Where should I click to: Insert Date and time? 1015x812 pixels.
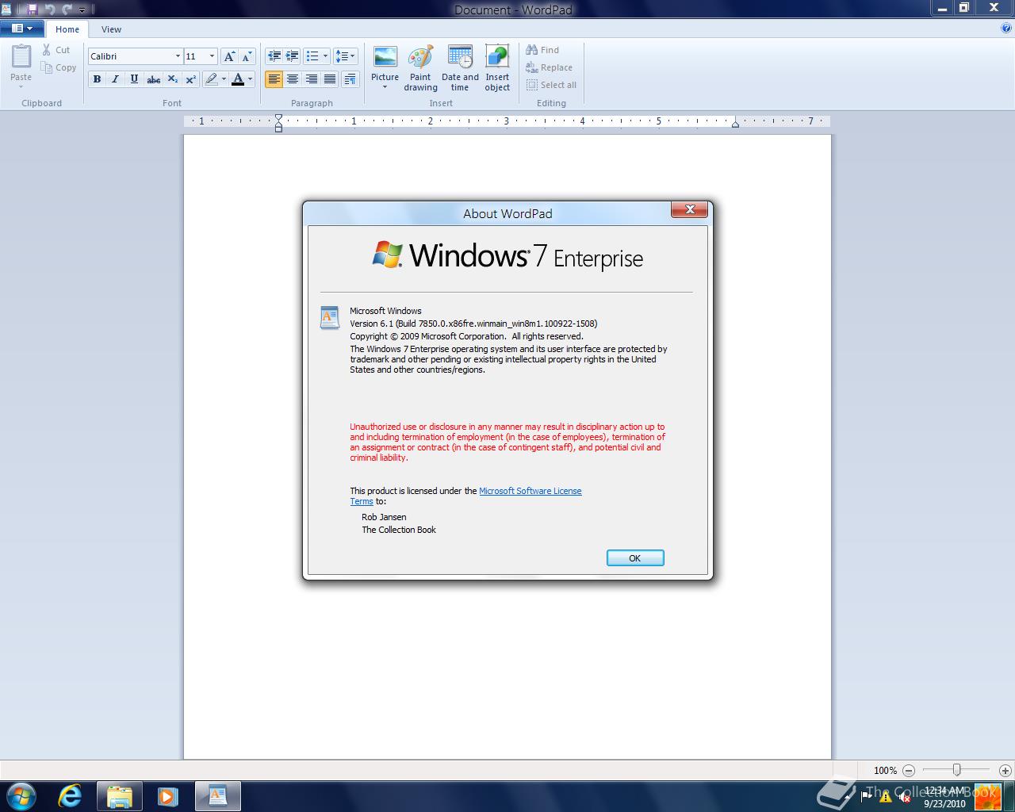(x=460, y=68)
